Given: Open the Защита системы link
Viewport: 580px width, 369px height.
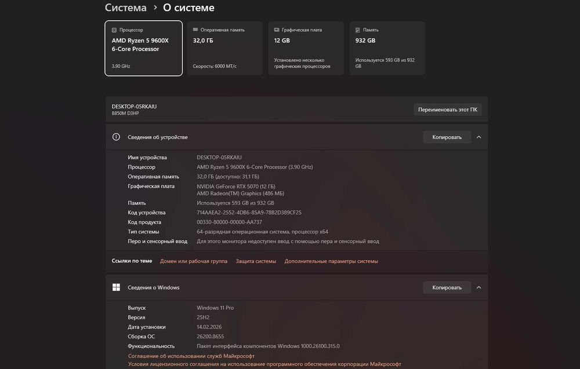Looking at the screenshot, I should [x=256, y=261].
